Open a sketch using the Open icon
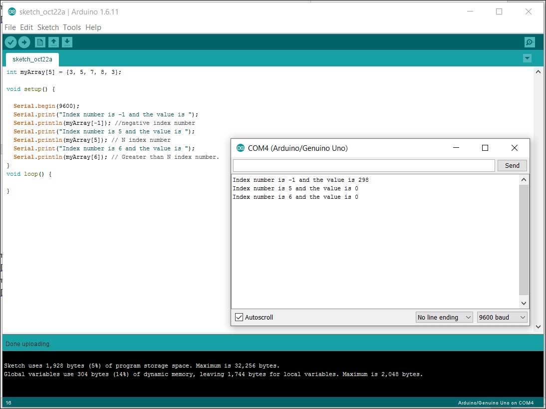 pos(53,42)
